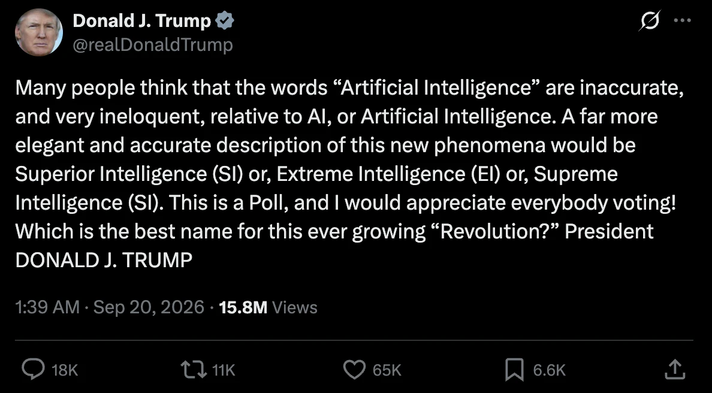Visit the @realDonaldTrump handle link
Viewport: 712px width, 393px height.
153,44
